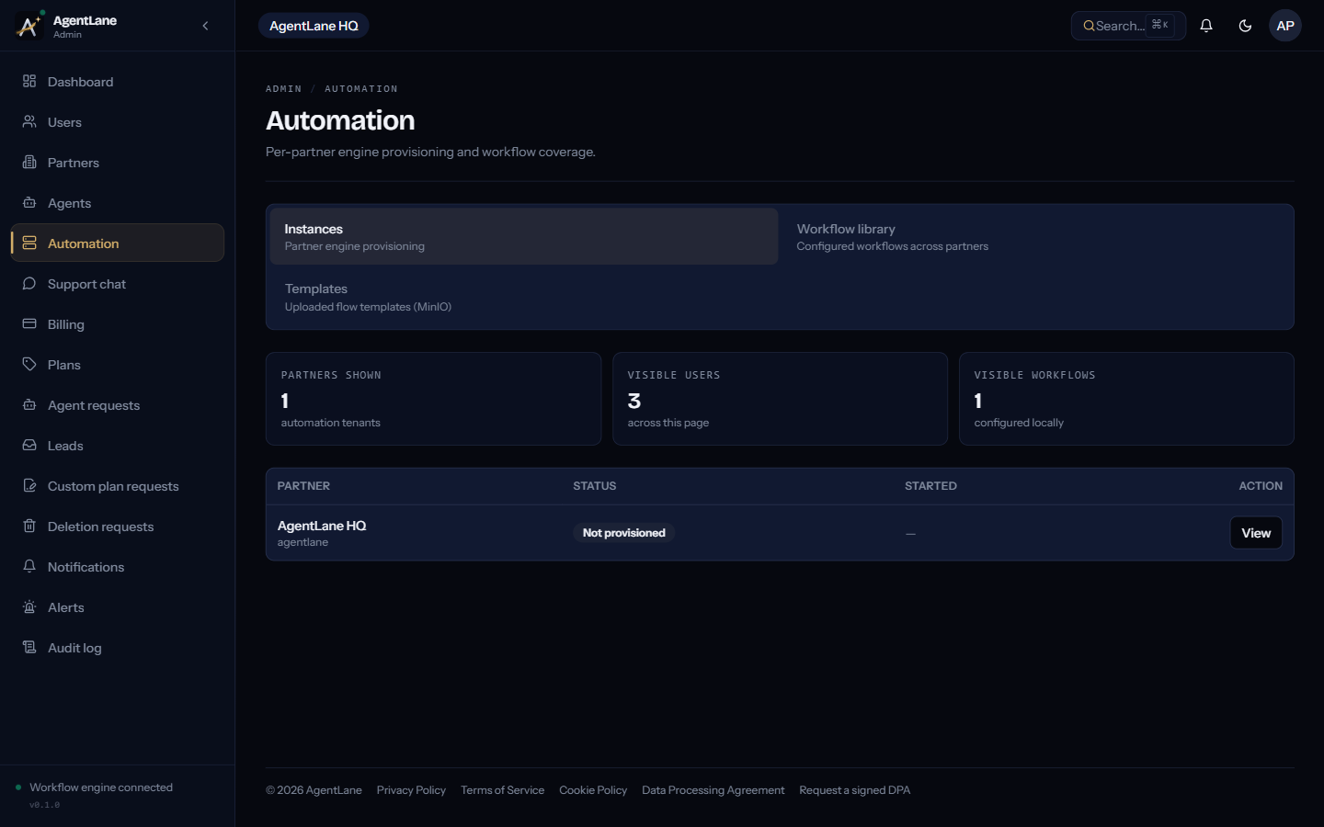Click the Agent requests robot icon
The height and width of the screenshot is (827, 1324).
(x=29, y=405)
